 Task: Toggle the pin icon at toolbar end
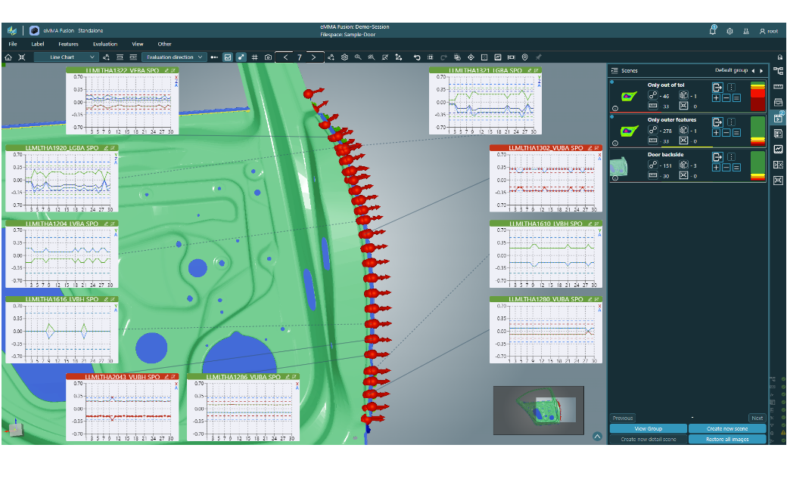point(538,57)
